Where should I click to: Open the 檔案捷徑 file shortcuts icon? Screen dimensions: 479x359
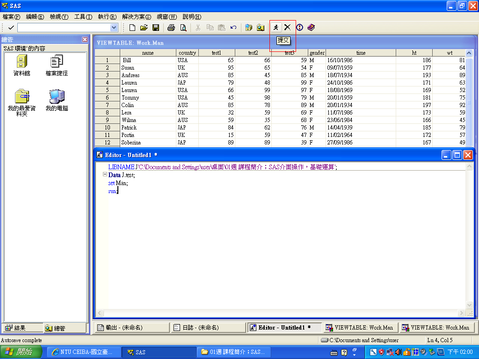(x=57, y=65)
